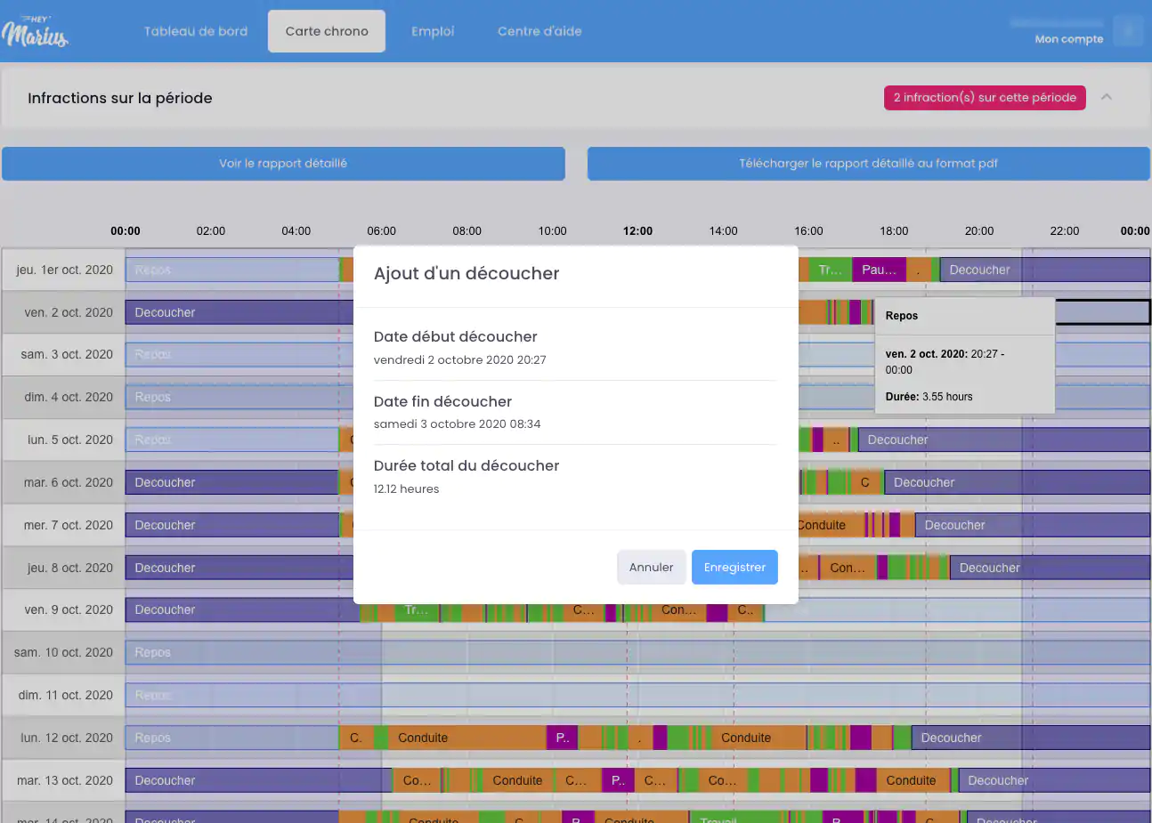The height and width of the screenshot is (823, 1152).
Task: Click the first Conduite block on lun. 12 oct.
Action: [x=466, y=738]
